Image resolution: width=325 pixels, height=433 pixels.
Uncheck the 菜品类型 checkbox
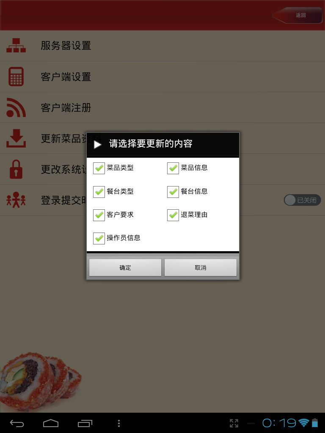point(99,168)
